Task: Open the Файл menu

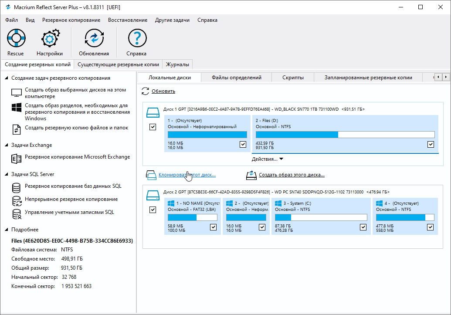Action: point(11,20)
